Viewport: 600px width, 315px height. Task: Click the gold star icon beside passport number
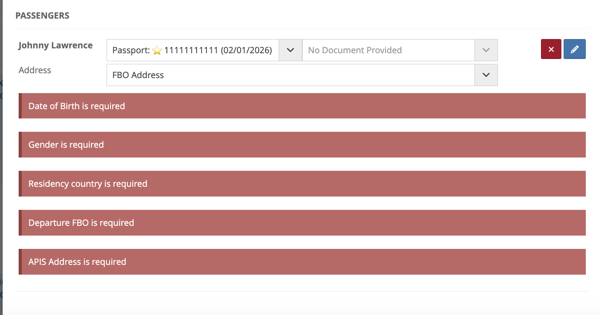point(157,51)
